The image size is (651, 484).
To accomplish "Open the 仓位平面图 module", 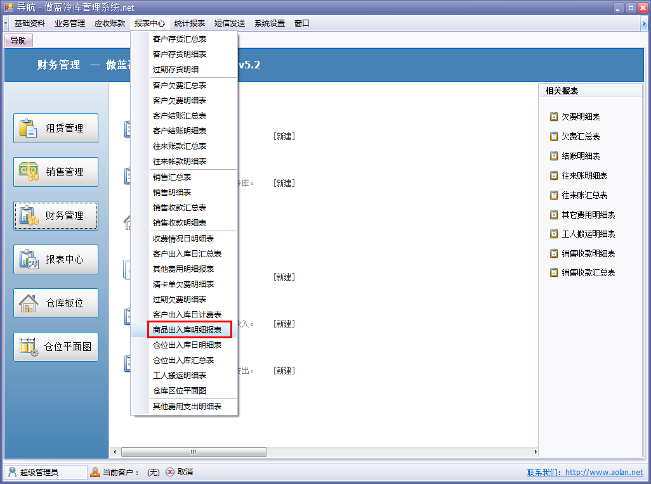I will [55, 347].
